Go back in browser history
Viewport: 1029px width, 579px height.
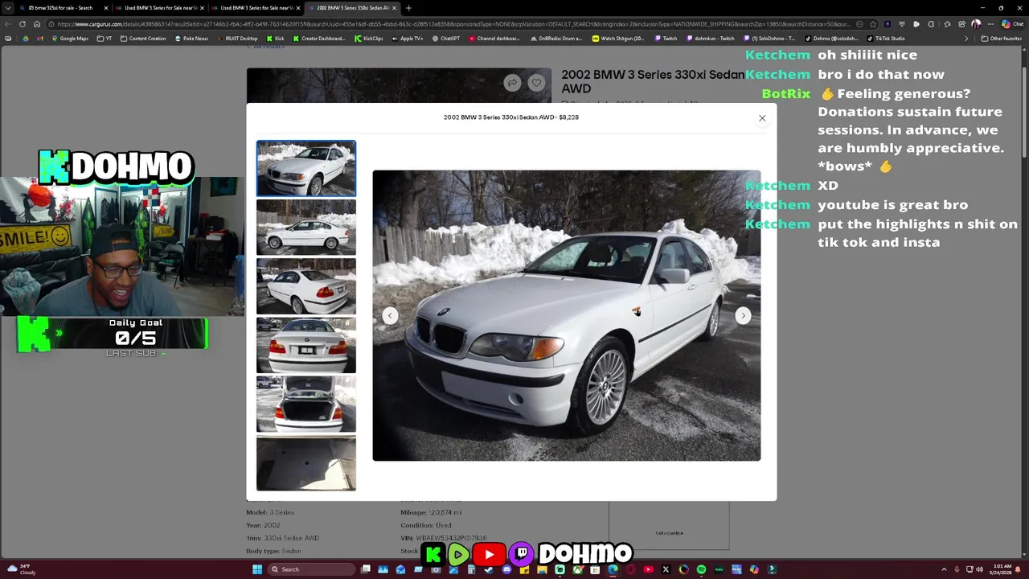tap(9, 24)
